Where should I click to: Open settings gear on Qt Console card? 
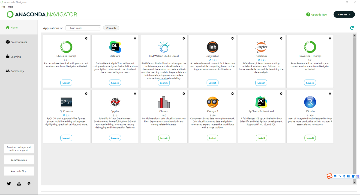(86, 94)
